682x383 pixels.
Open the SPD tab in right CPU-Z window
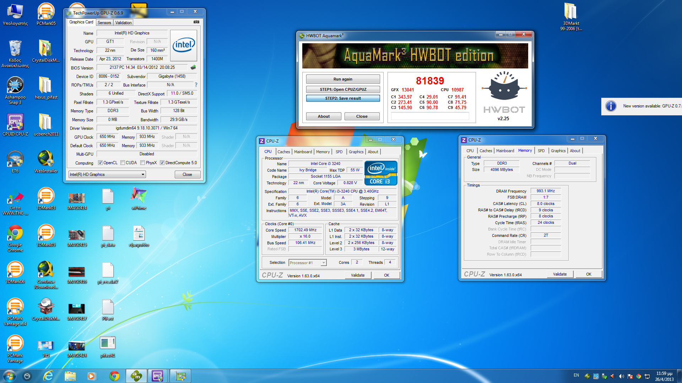tap(541, 151)
